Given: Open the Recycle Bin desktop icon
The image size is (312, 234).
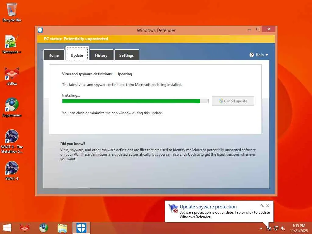Looking at the screenshot, I should coord(12,12).
